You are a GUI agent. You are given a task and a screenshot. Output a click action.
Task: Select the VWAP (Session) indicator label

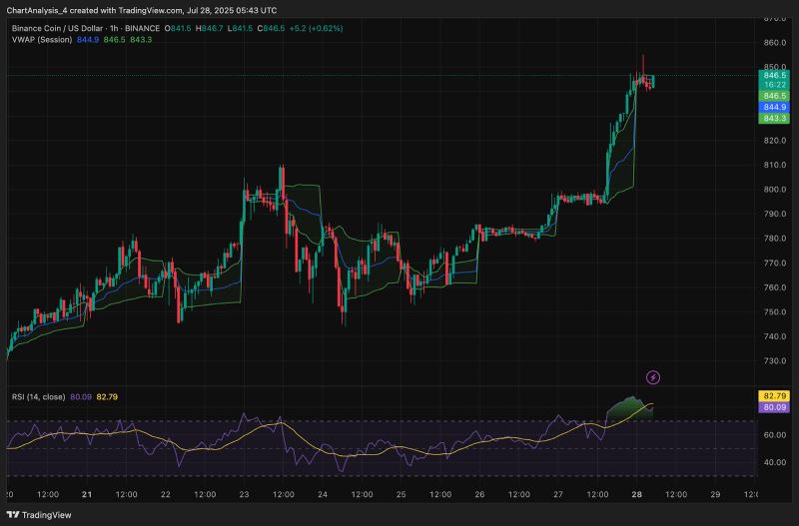pyautogui.click(x=41, y=40)
